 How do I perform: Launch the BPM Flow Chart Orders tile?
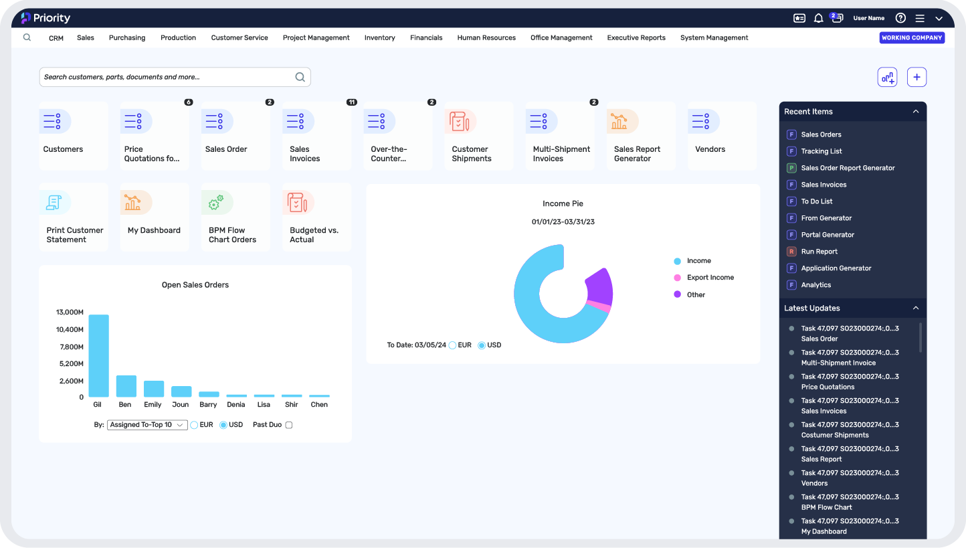[x=235, y=217]
